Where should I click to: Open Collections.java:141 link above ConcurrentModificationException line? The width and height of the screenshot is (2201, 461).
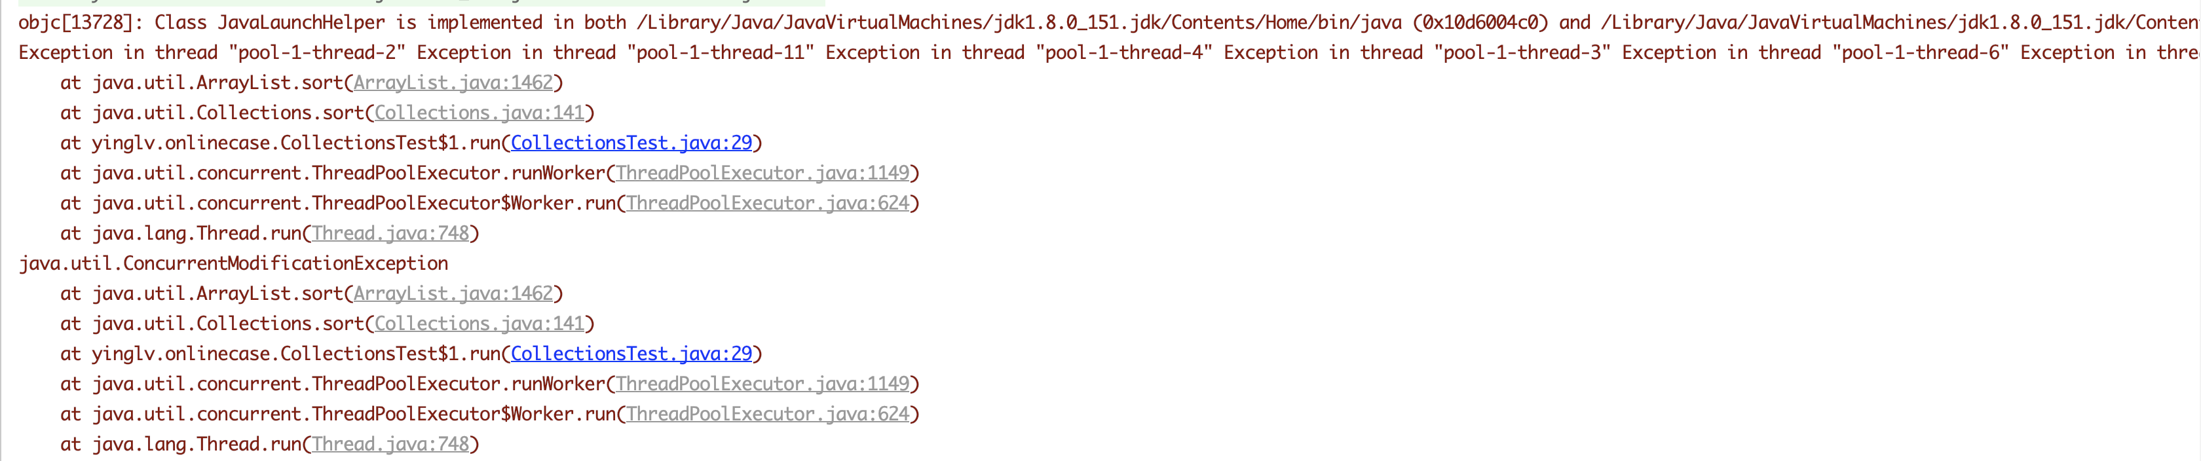480,113
